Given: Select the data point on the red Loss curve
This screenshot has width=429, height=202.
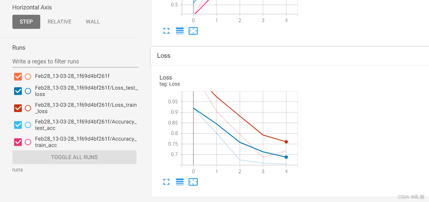Looking at the screenshot, I should 286,142.
